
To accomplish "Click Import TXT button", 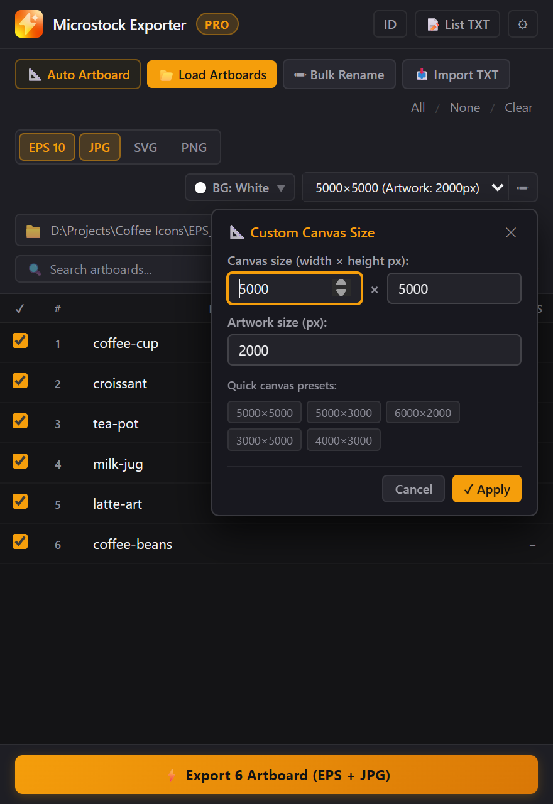I will click(x=456, y=75).
